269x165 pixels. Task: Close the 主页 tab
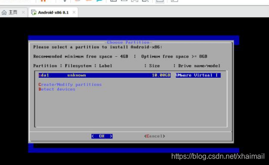(23, 12)
